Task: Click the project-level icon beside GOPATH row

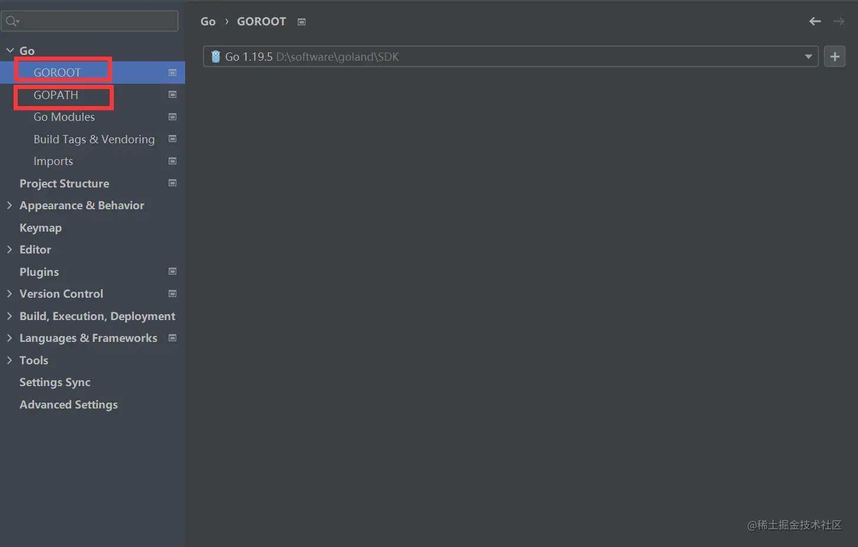Action: [x=173, y=94]
